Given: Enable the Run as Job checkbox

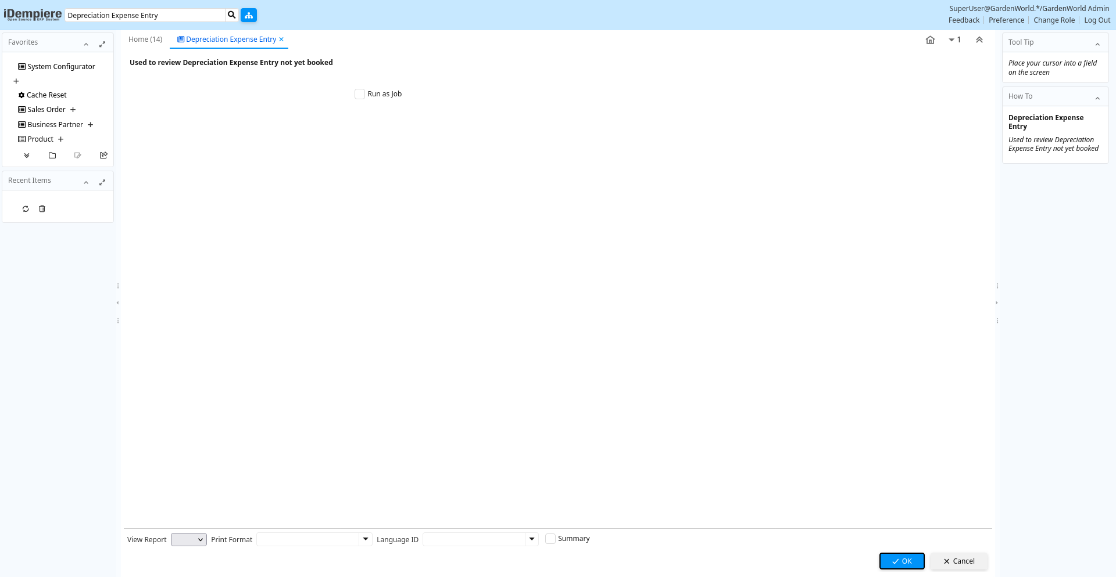Looking at the screenshot, I should (360, 94).
